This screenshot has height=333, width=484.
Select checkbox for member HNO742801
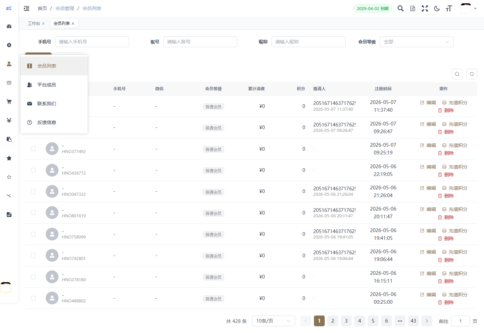pos(33,255)
